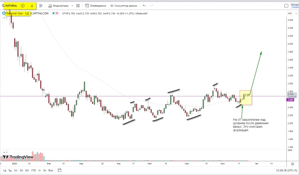Click the +0.029 (+1.07%) change value

click(125, 13)
